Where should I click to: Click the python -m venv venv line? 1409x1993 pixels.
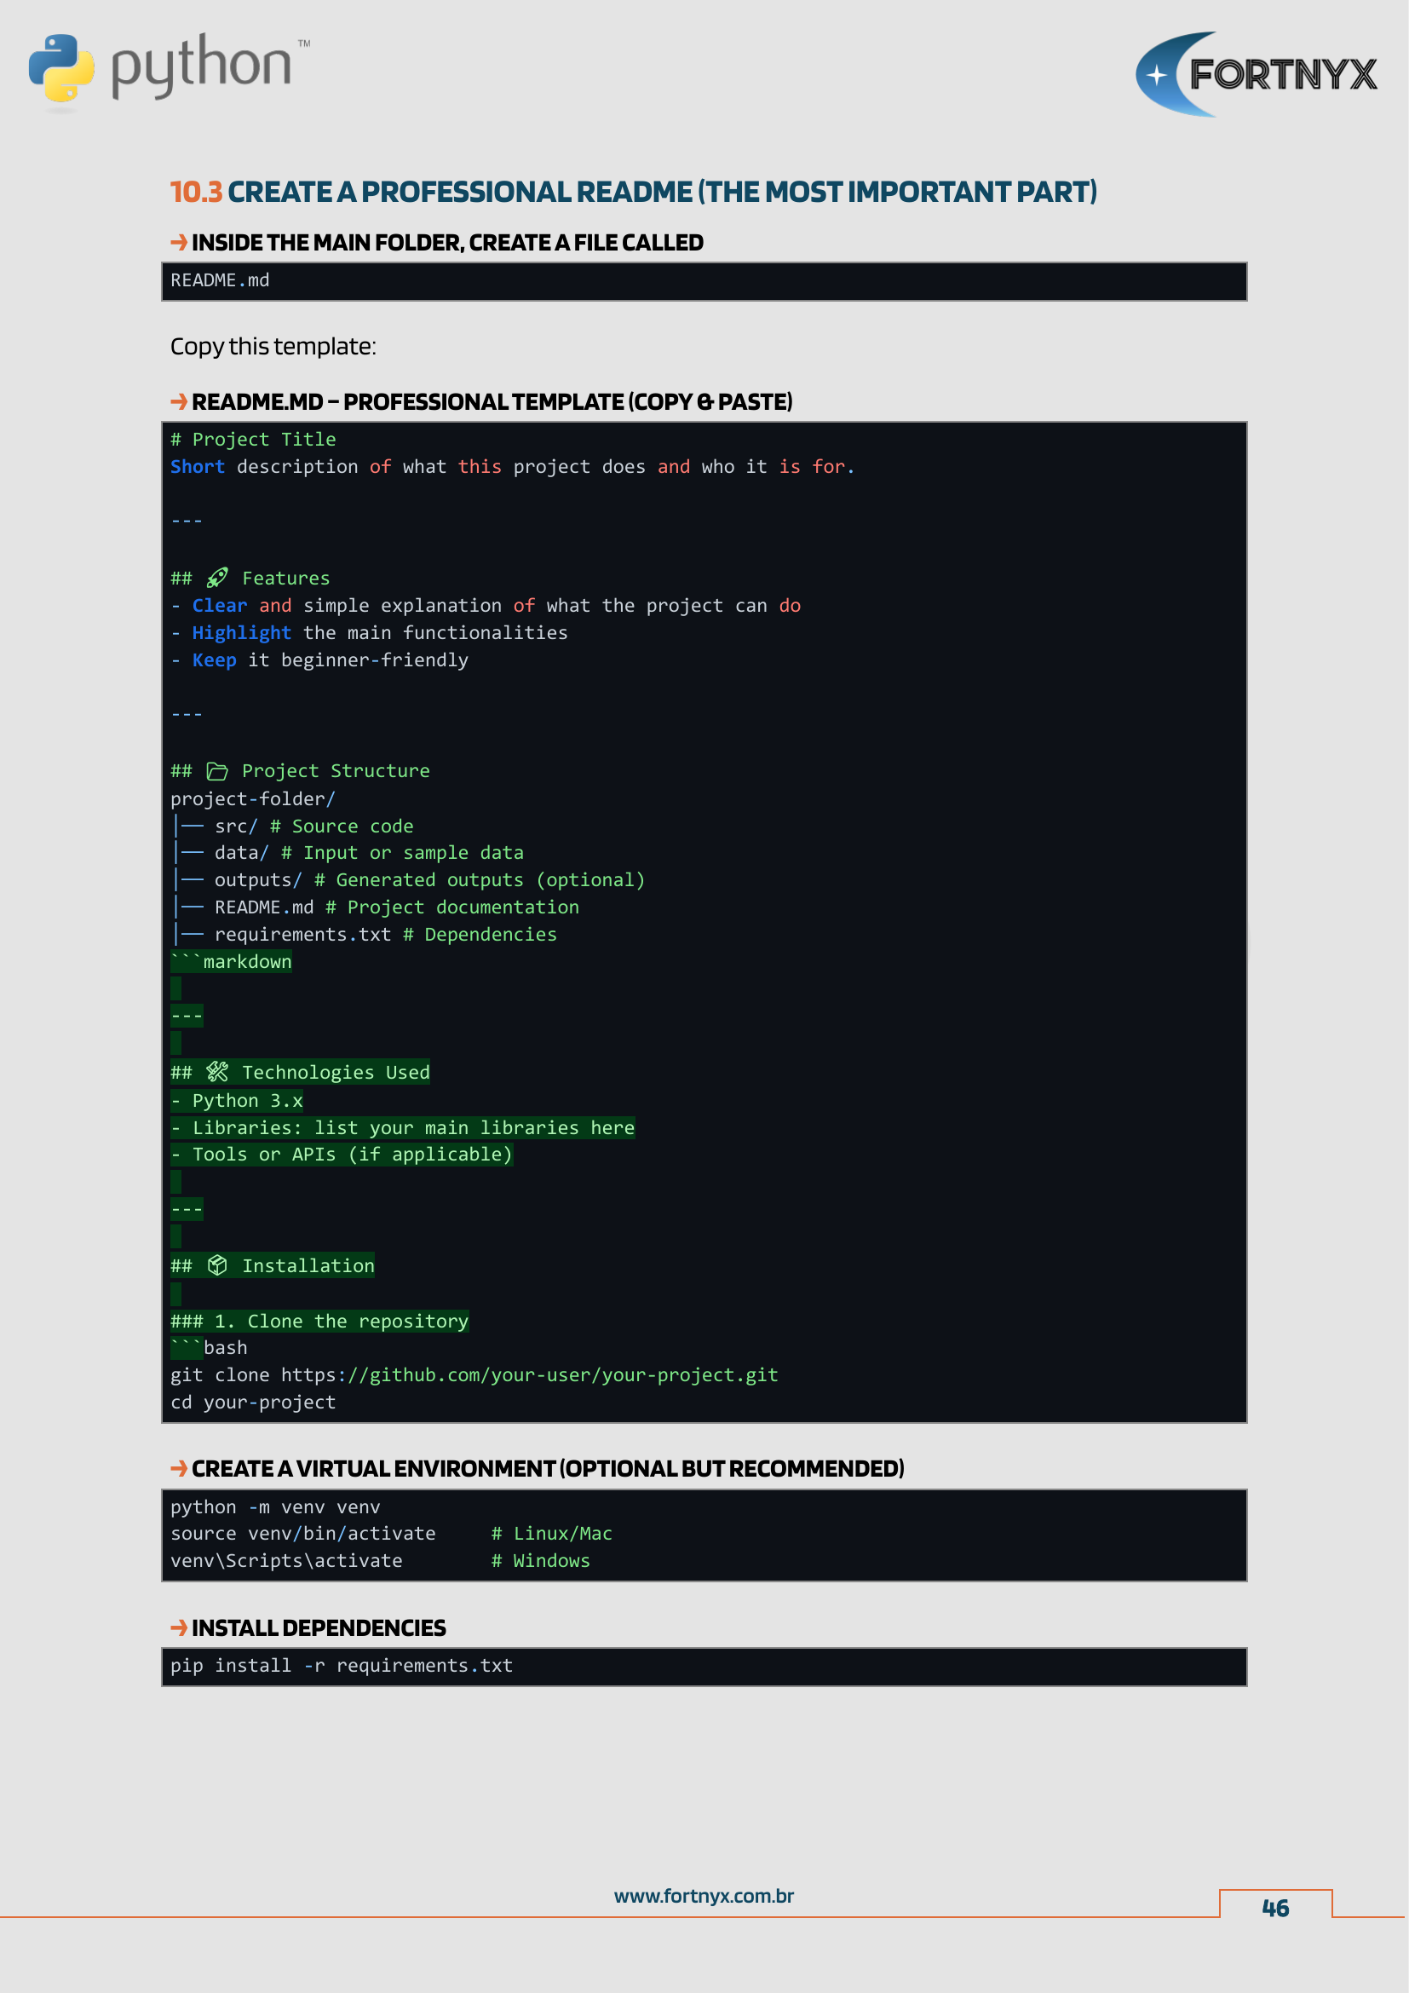pos(275,1507)
